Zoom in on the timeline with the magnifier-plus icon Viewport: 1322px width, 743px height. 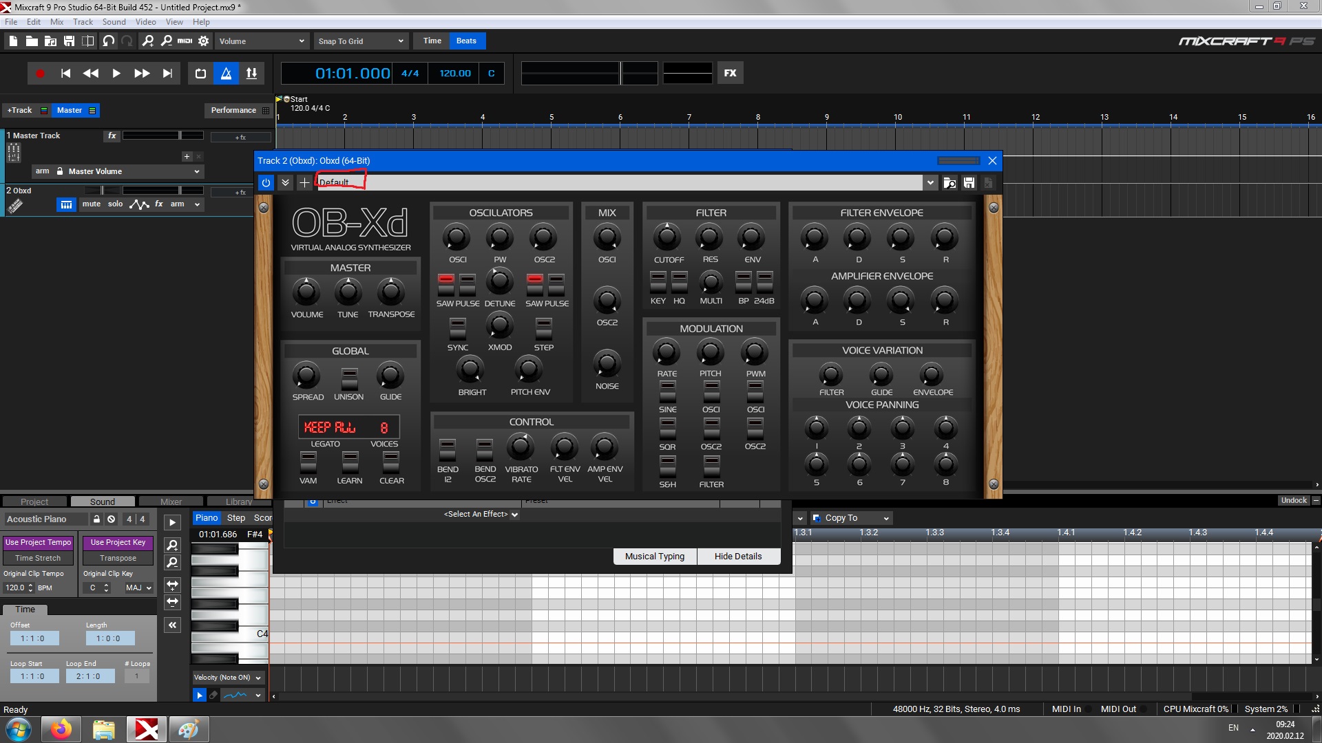147,41
